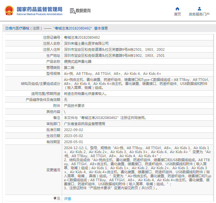Screen dimensions: 216x203
Task: Open the data query magnifier icon
Action: click(73, 11)
